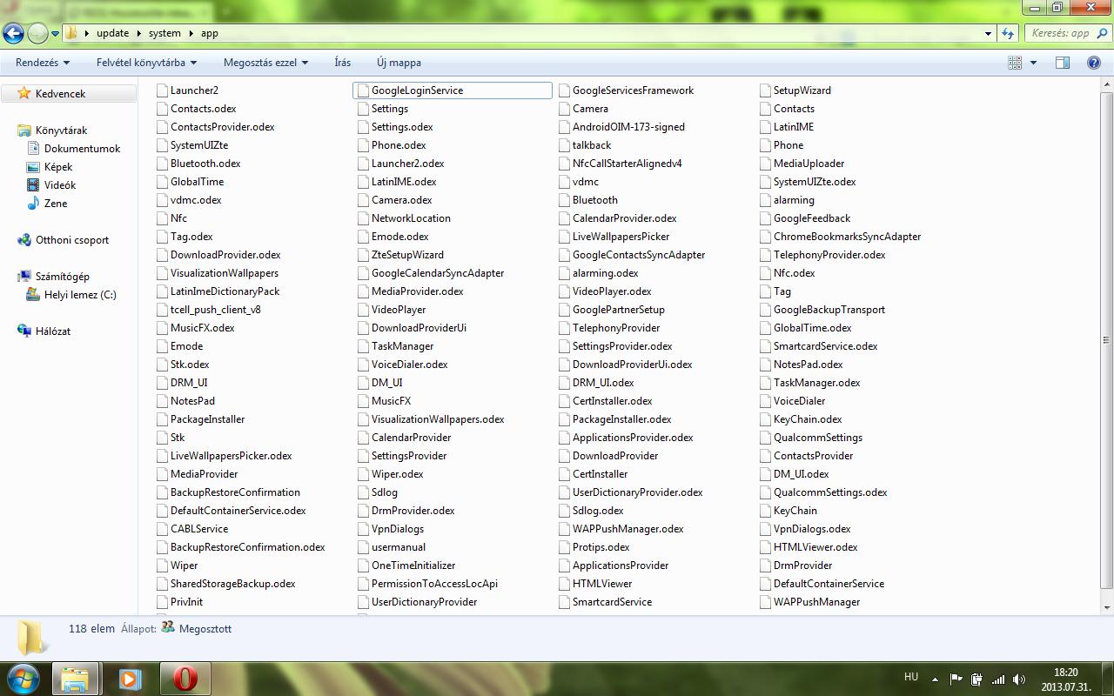Image resolution: width=1114 pixels, height=696 pixels.
Task: Click the vertical scrollbar of file list
Action: [x=1106, y=339]
